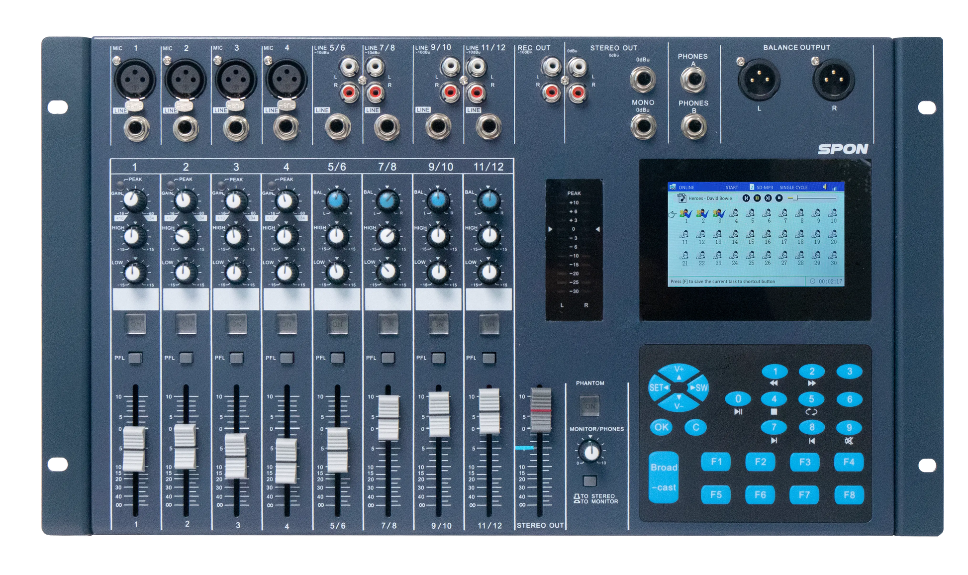
Task: Click the on-screen song progress slider
Action: coord(811,198)
